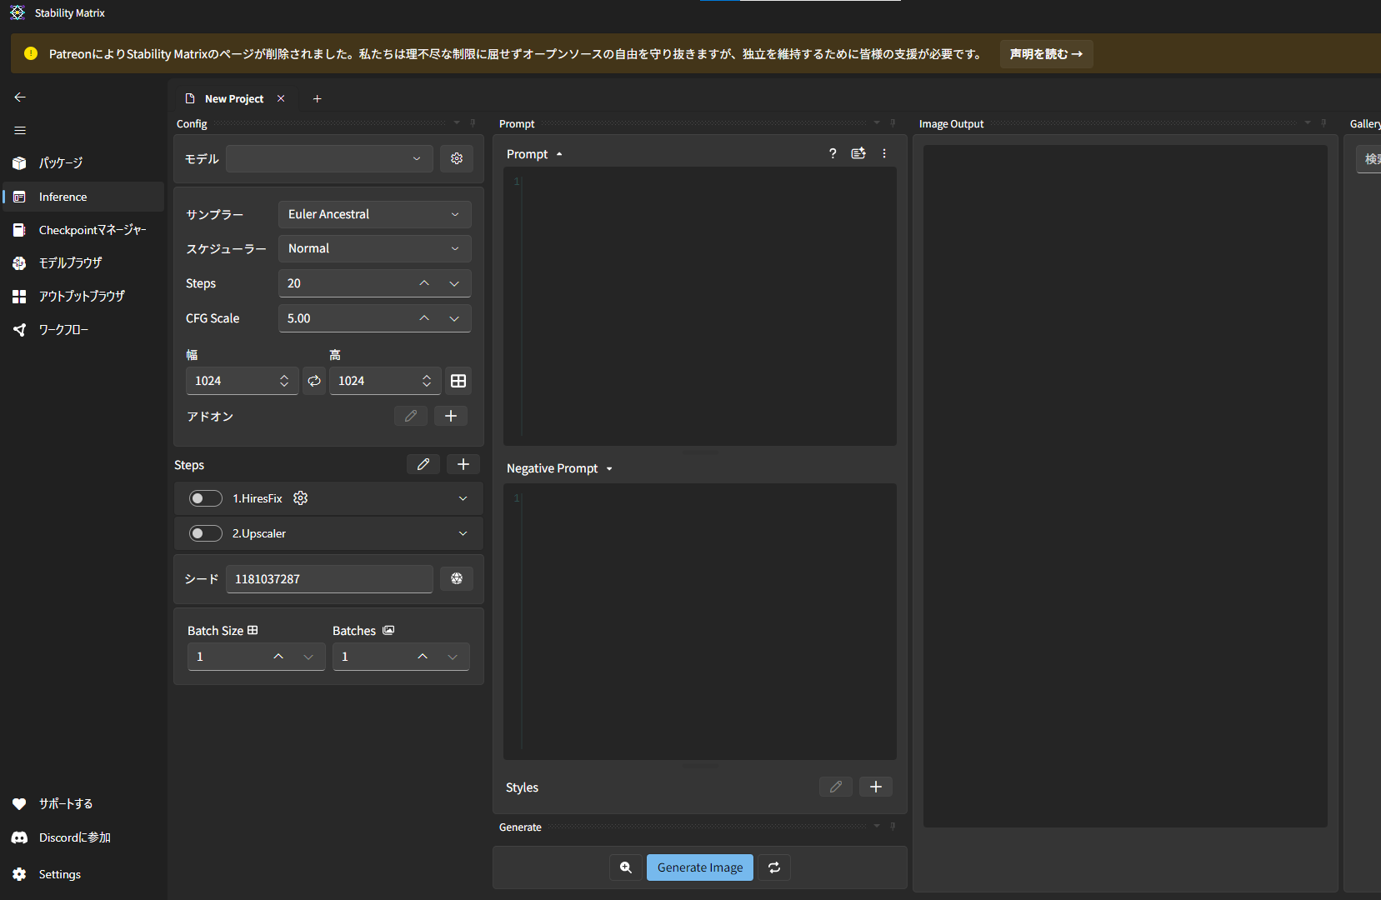
Task: Add a new project tab with plus
Action: coord(317,98)
